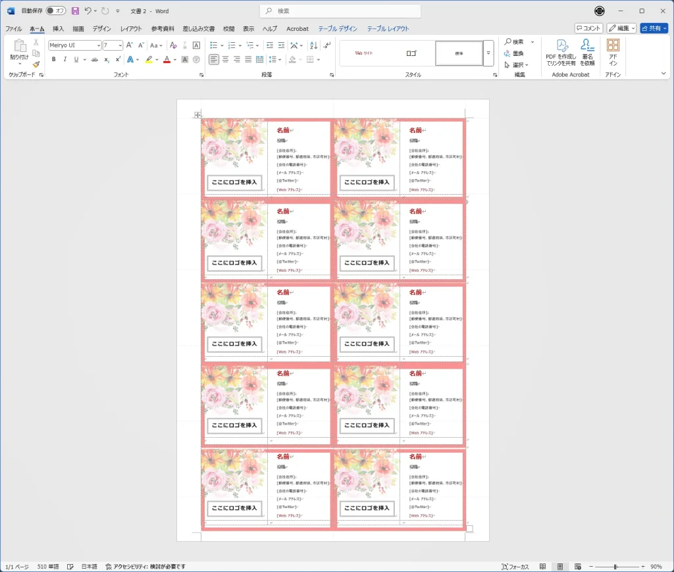Click the clear all formatting icon
This screenshot has height=572, width=674.
[x=173, y=45]
